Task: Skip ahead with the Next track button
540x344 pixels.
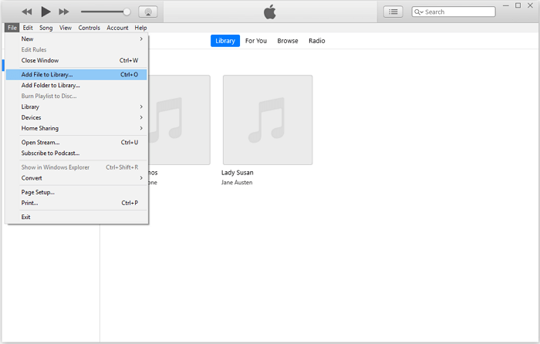Action: pyautogui.click(x=64, y=12)
